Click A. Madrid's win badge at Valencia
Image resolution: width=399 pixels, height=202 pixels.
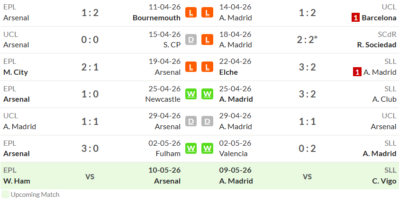(x=207, y=149)
